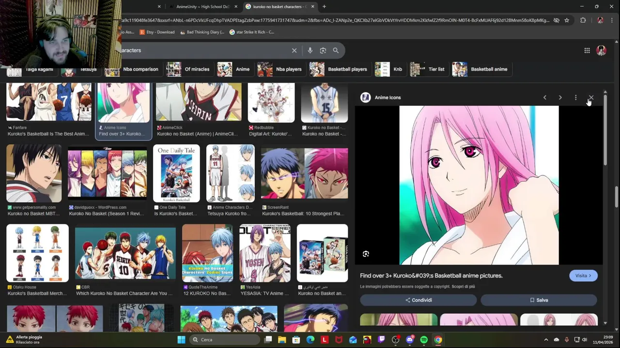Viewport: 620px width, 348px height.
Task: Show previous image in preview panel
Action: click(545, 98)
